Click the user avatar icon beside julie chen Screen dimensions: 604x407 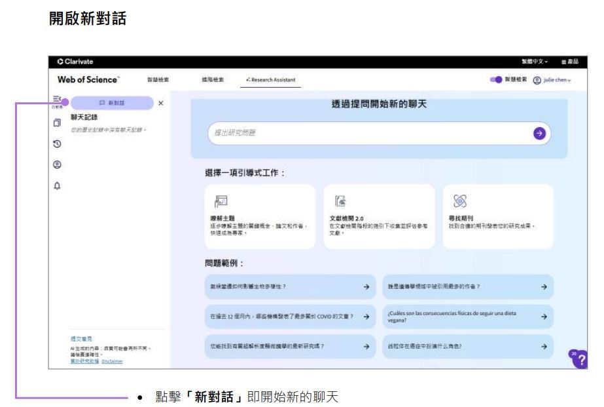pyautogui.click(x=537, y=80)
